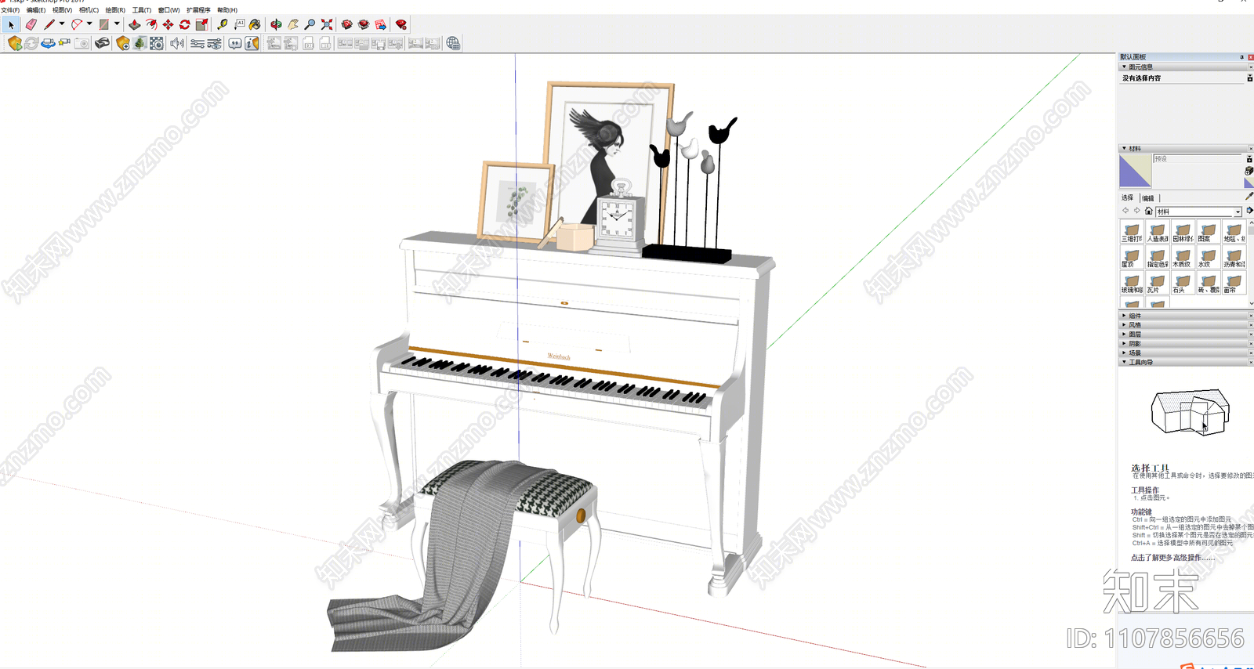
Task: Open the 文件(F) menu
Action: (x=10, y=10)
